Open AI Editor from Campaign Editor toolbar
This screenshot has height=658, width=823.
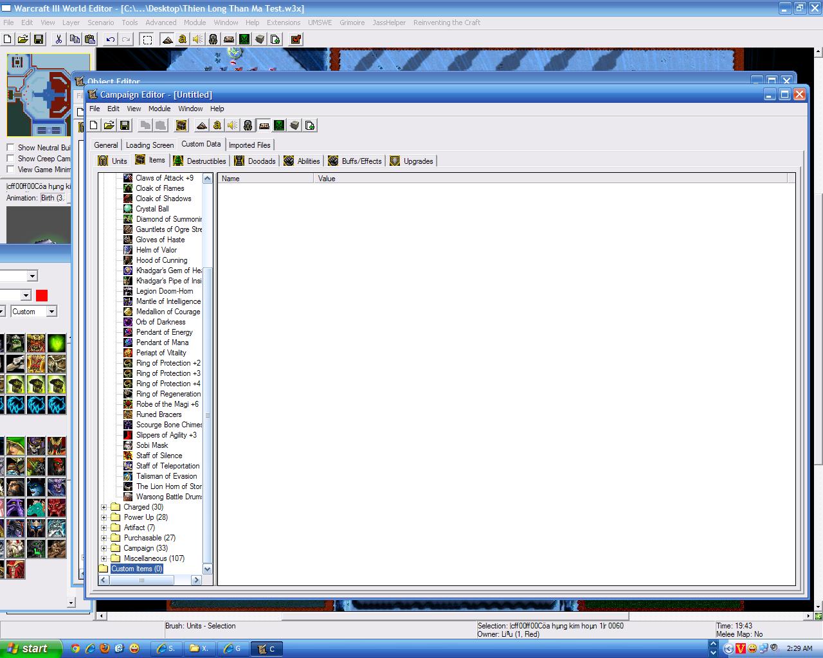tap(279, 125)
